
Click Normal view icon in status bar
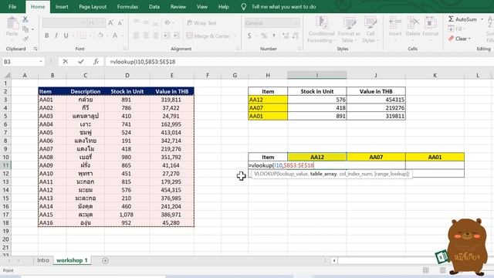(x=425, y=270)
